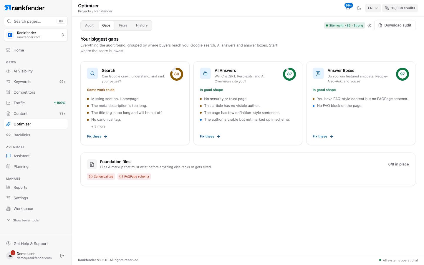Image resolution: width=424 pixels, height=265 pixels.
Task: Open Backlinks link icon in sidebar
Action: point(8,135)
